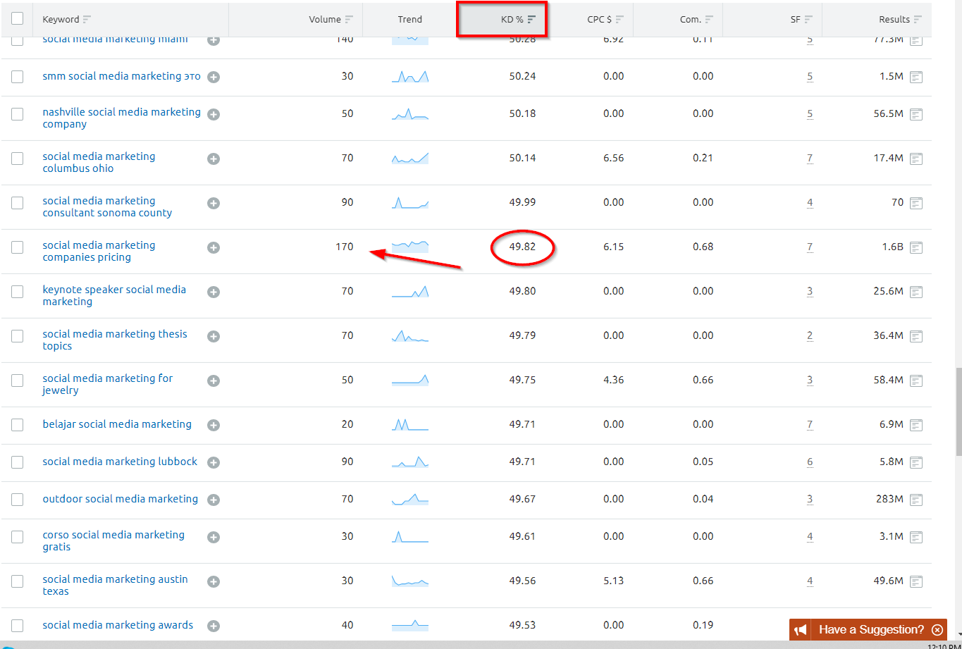Screen dimensions: 962x649
Task: Open SERP icon beside 1.6B results
Action: tap(916, 247)
